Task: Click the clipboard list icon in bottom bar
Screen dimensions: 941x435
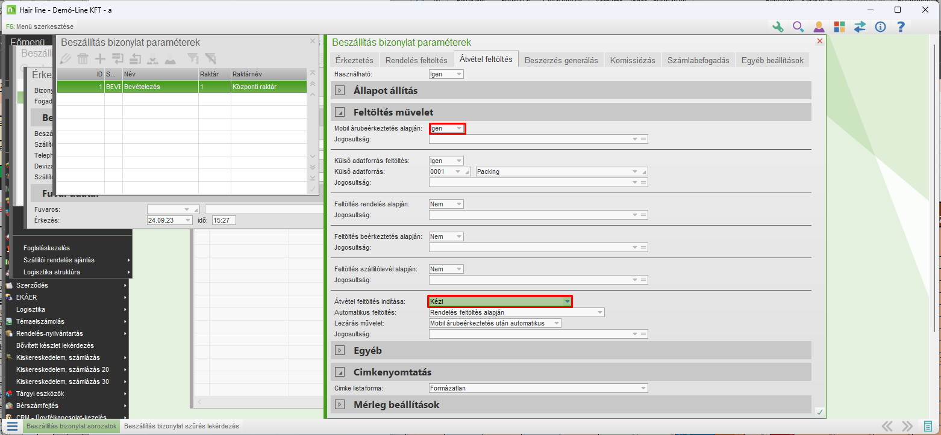Action: (x=928, y=426)
